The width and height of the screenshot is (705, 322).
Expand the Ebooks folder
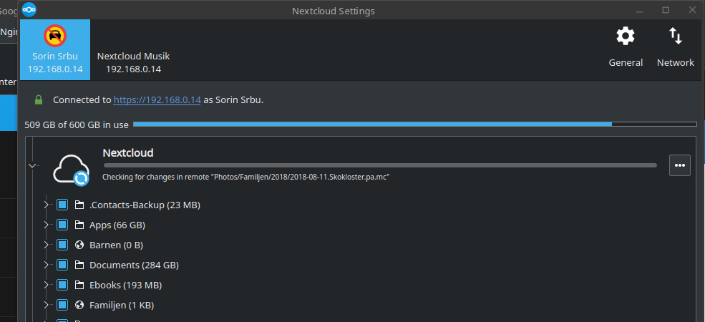pos(46,285)
